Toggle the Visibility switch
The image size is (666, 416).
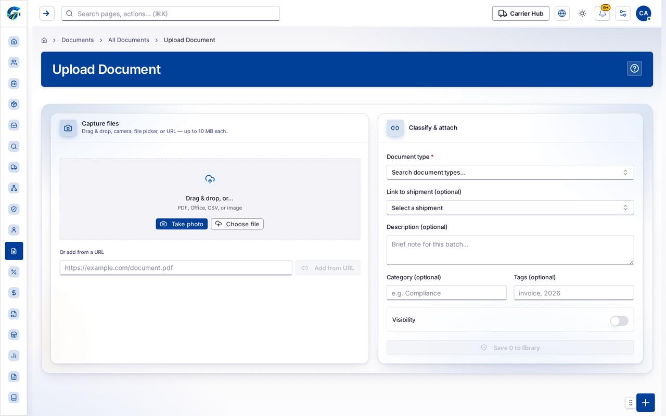619,321
